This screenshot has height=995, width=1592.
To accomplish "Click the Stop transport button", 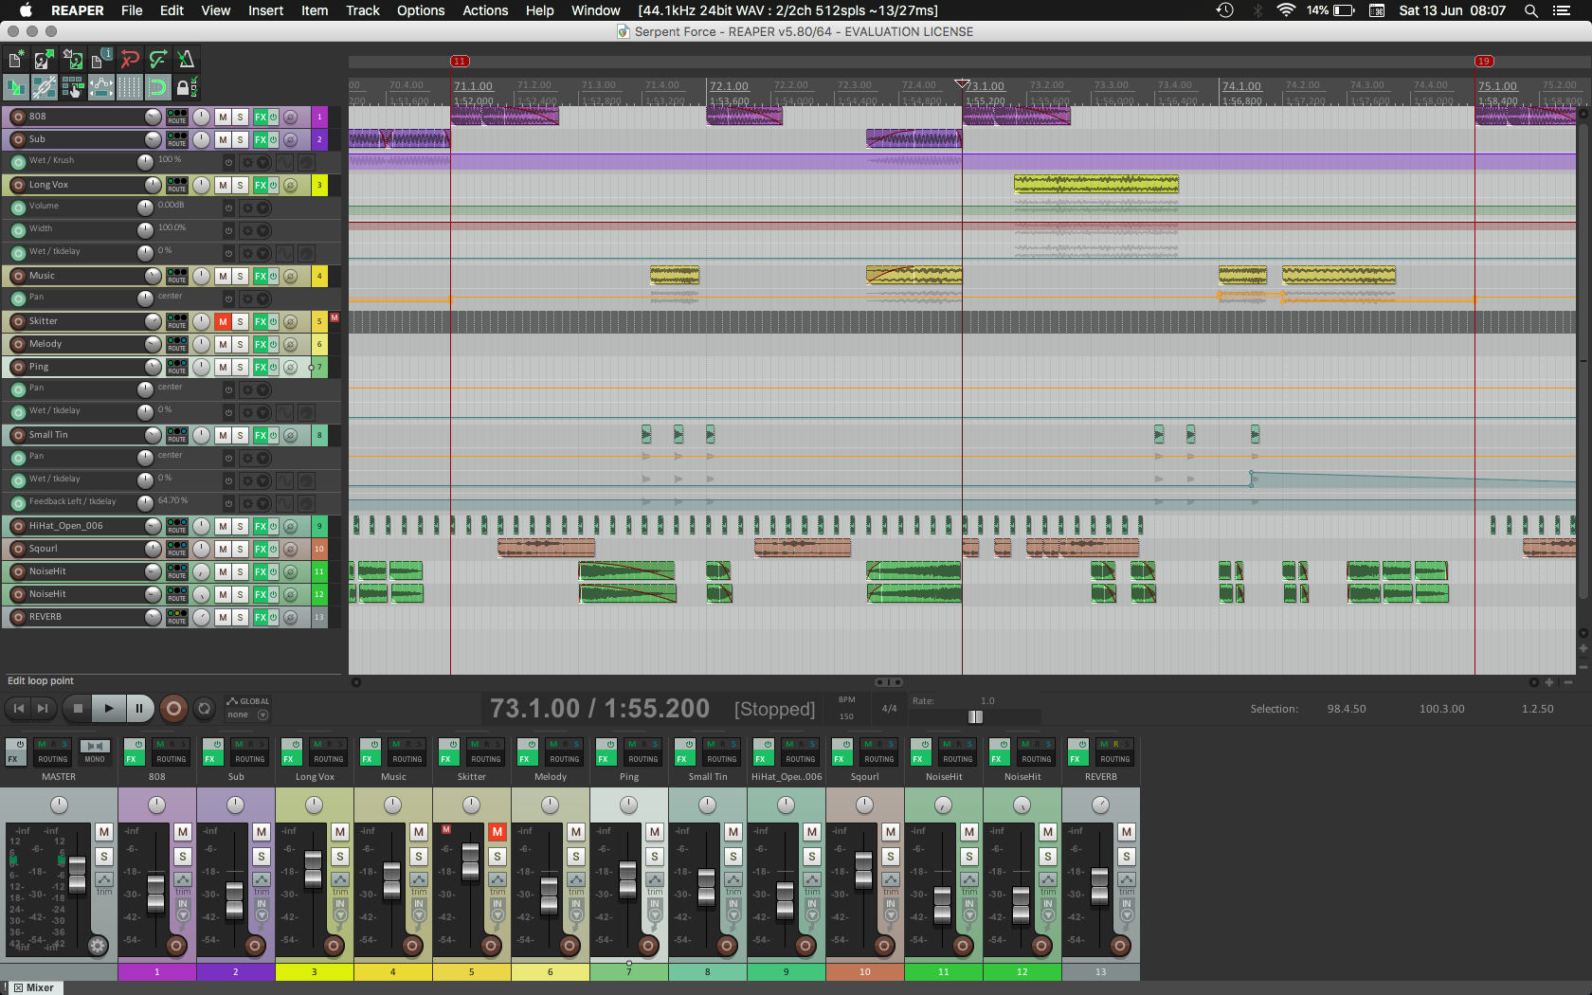I will [79, 708].
